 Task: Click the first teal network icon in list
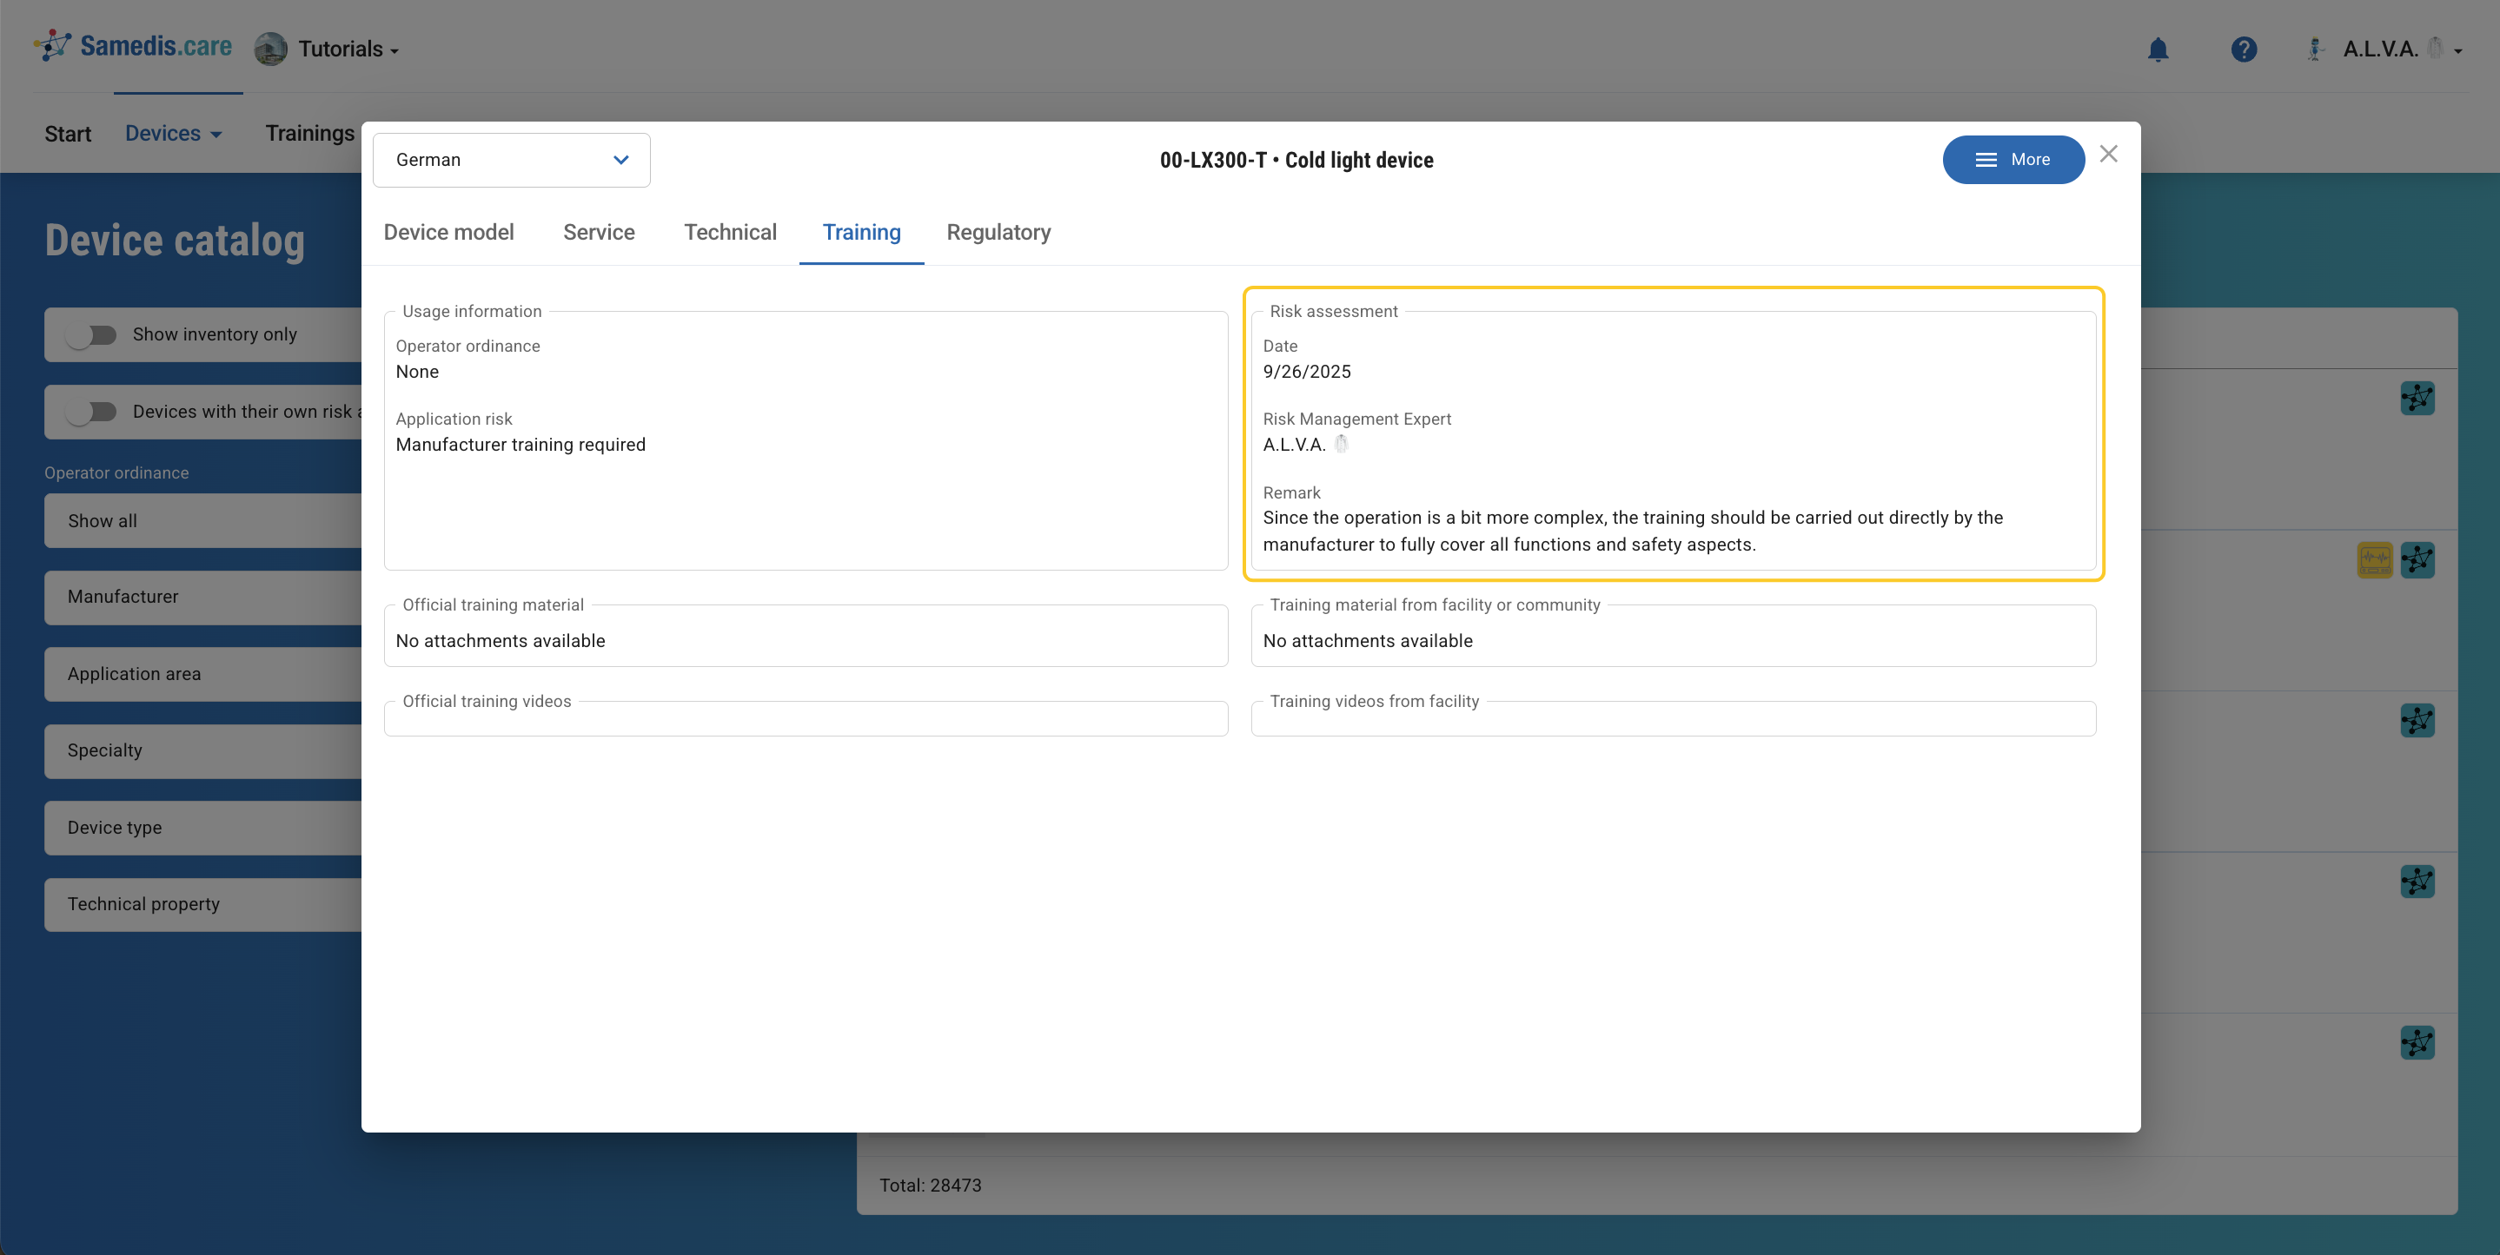tap(2417, 398)
